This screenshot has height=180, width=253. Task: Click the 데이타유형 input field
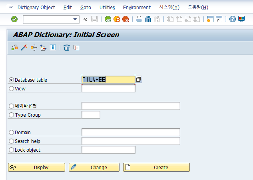point(131,106)
